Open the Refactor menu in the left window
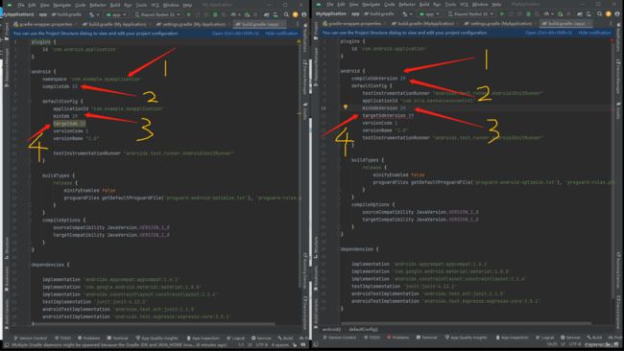 [98, 5]
